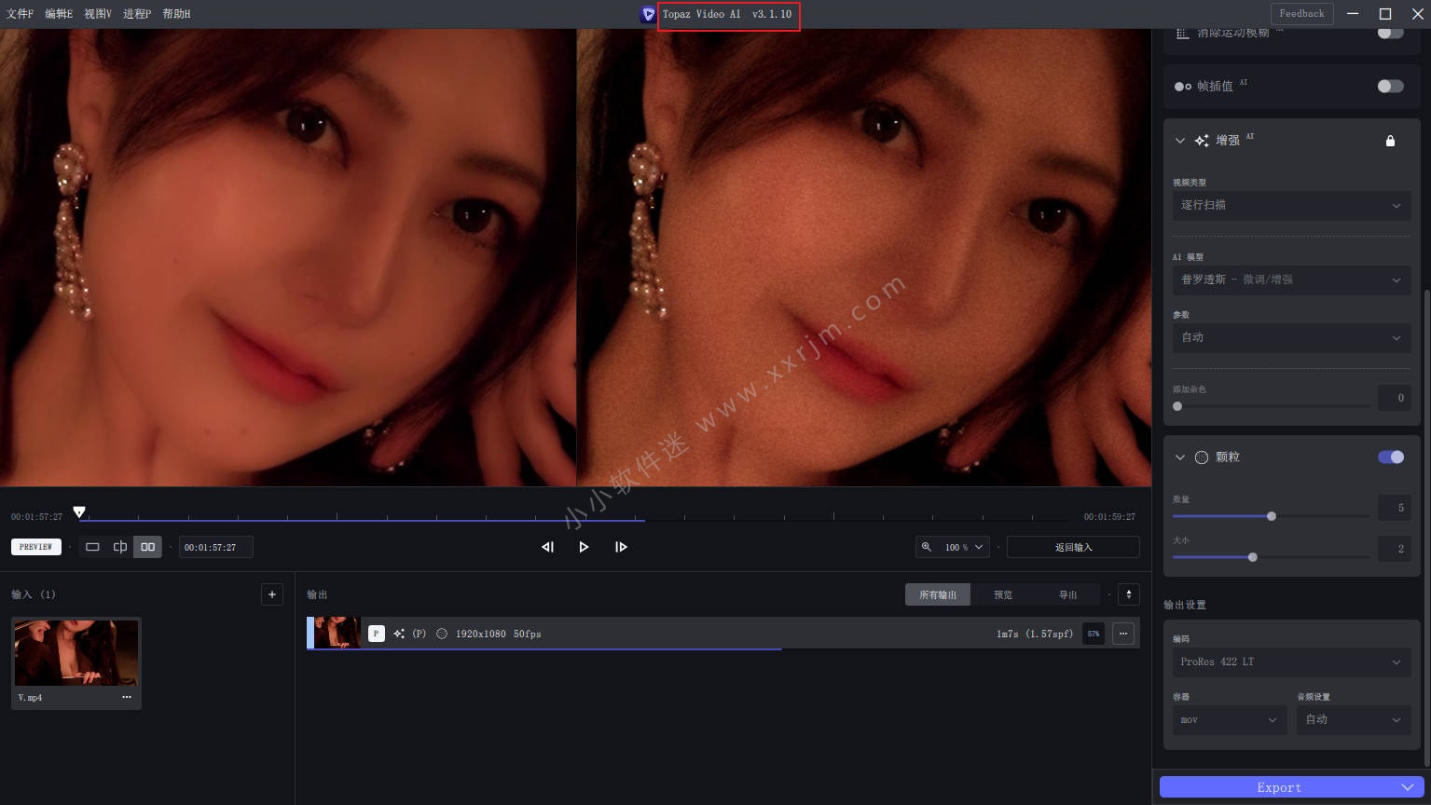Step forward one frame
The width and height of the screenshot is (1431, 805).
click(x=621, y=547)
